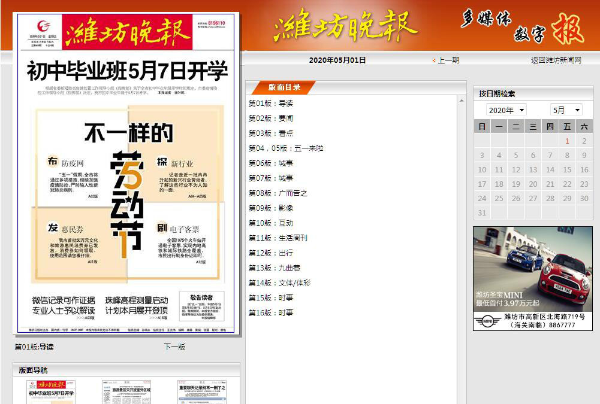Click the 下一版 next page link

point(174,347)
